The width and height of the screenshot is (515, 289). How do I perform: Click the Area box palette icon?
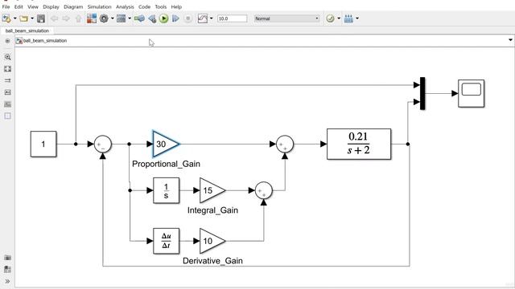[7, 104]
